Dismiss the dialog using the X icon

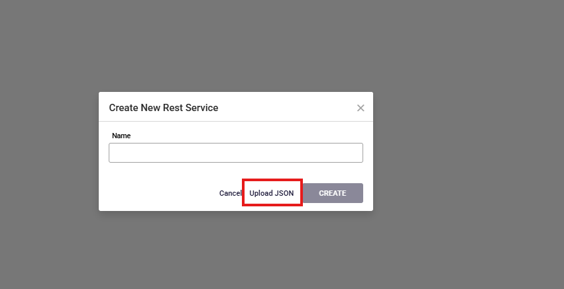tap(361, 108)
